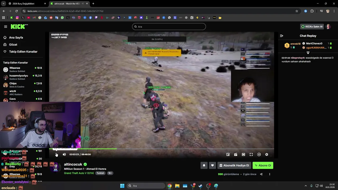Reload the page
The width and height of the screenshot is (338, 190).
pyautogui.click(x=16, y=11)
